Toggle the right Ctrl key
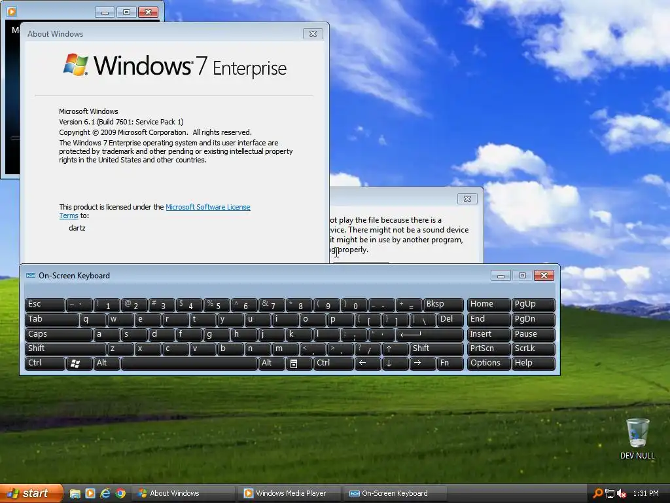Image resolution: width=670 pixels, height=503 pixels. tap(333, 363)
